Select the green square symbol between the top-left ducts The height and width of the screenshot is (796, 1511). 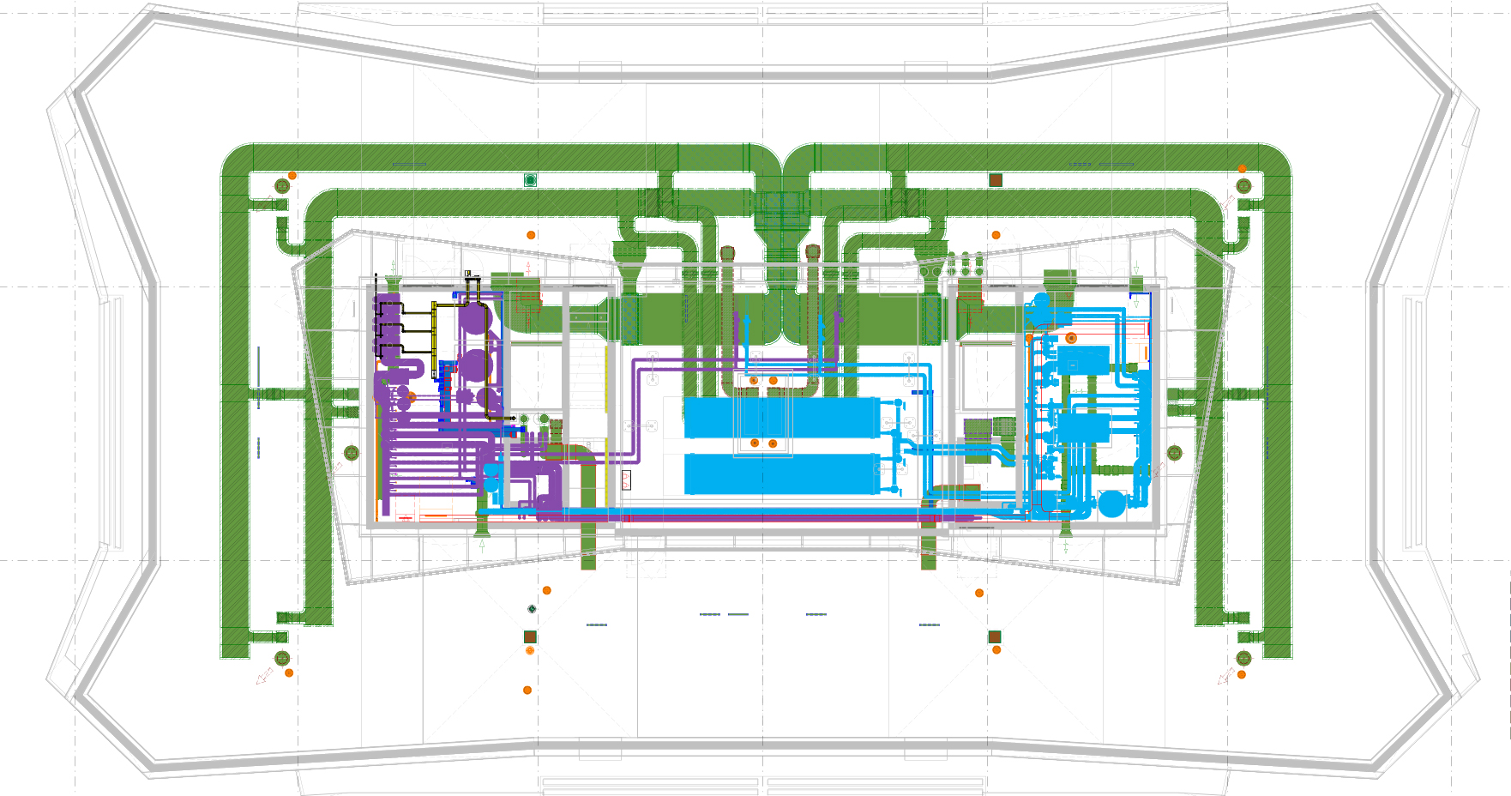pos(531,180)
